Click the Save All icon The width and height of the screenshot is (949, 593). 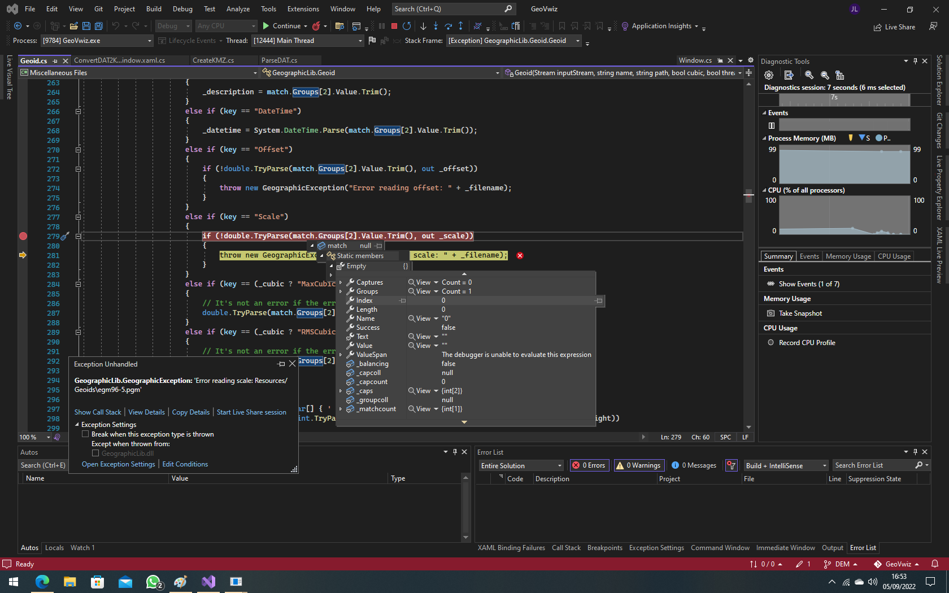tap(98, 26)
